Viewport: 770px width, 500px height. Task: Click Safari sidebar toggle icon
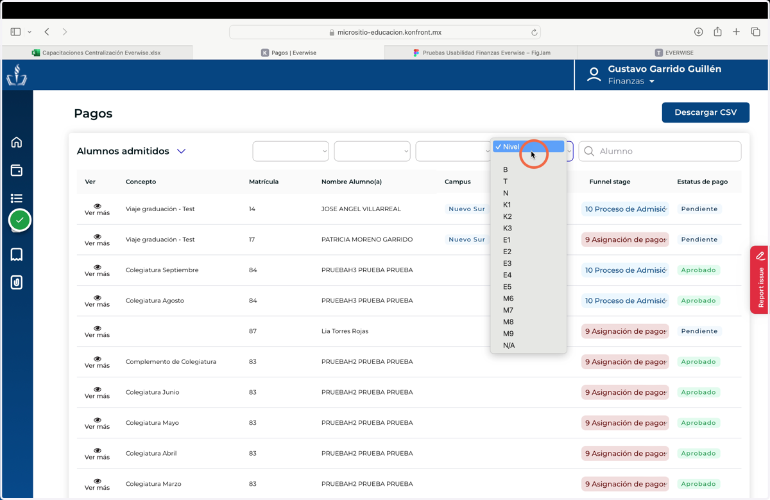(x=16, y=32)
